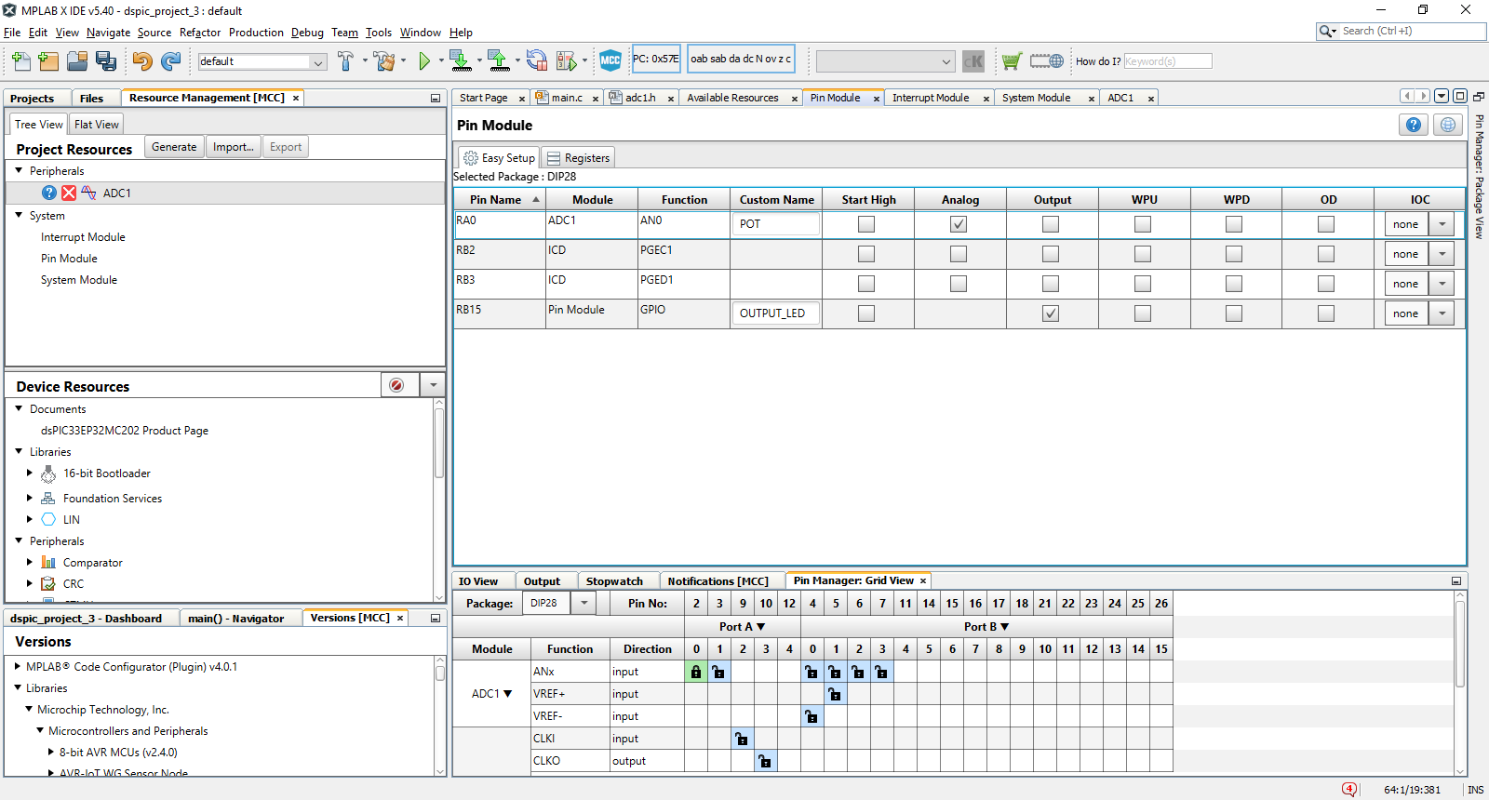
Task: Open the Tools menu
Action: 378,33
